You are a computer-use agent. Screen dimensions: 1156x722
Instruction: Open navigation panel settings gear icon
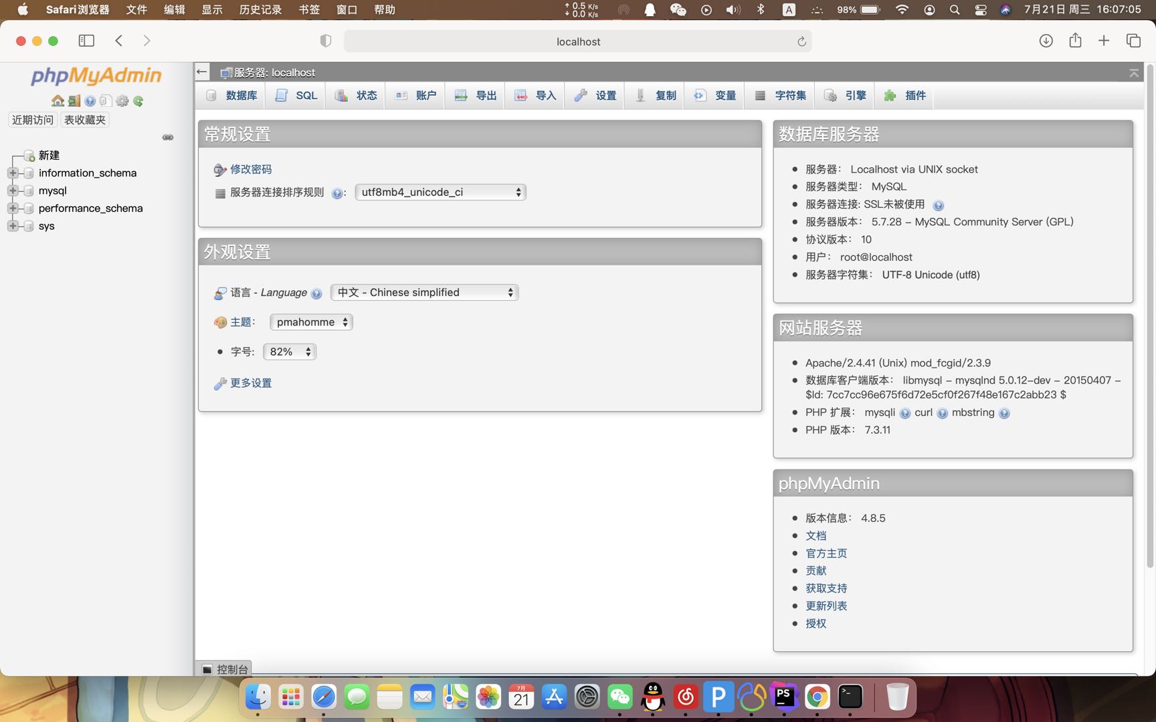pos(122,101)
